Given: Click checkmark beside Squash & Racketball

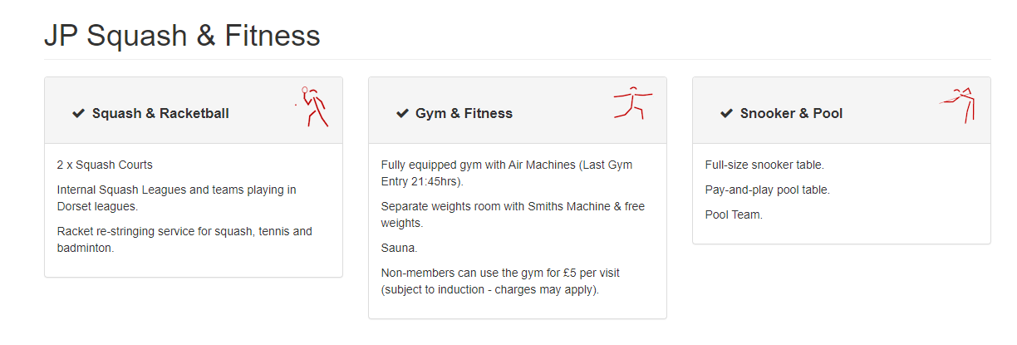Looking at the screenshot, I should click(x=79, y=113).
